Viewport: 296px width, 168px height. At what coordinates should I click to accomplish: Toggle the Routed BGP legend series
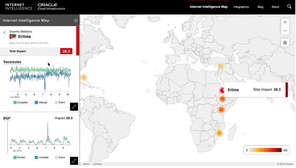19,158
